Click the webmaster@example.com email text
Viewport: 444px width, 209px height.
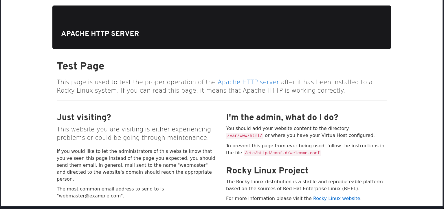[x=90, y=196]
